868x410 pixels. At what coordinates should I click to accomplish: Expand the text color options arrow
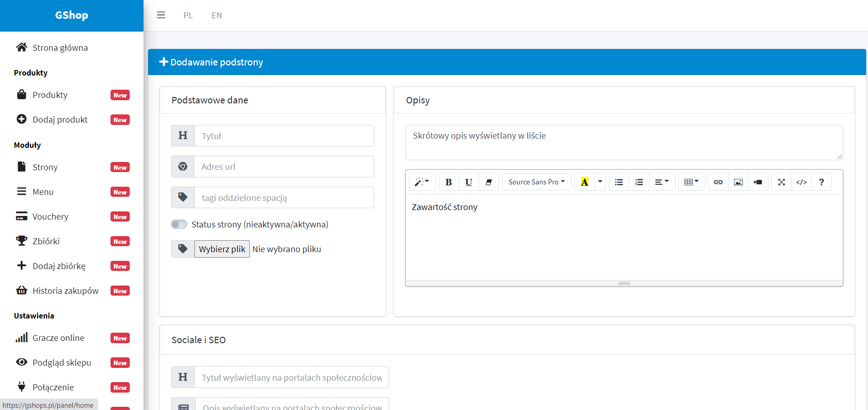600,182
